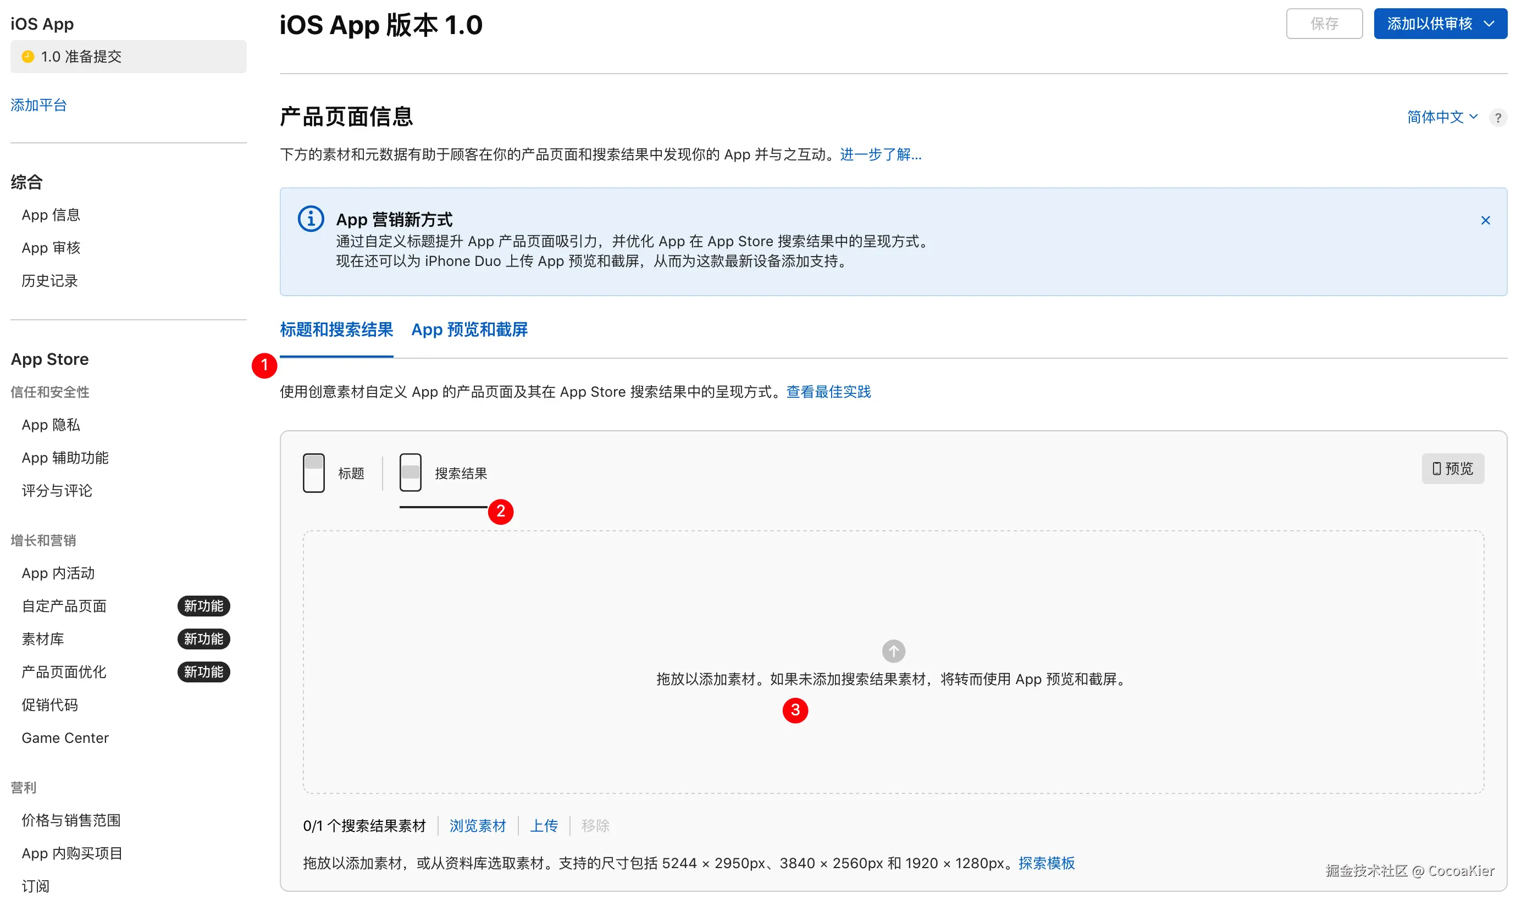Open 价格与销售范围 in the sidebar
The width and height of the screenshot is (1516, 900).
(x=71, y=820)
